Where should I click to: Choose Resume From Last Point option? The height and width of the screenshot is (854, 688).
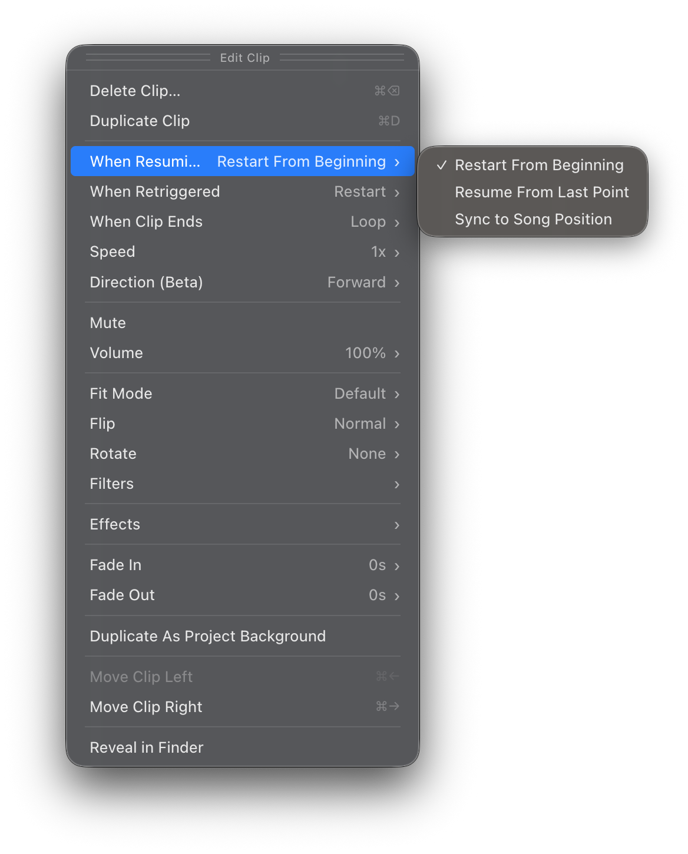click(541, 192)
